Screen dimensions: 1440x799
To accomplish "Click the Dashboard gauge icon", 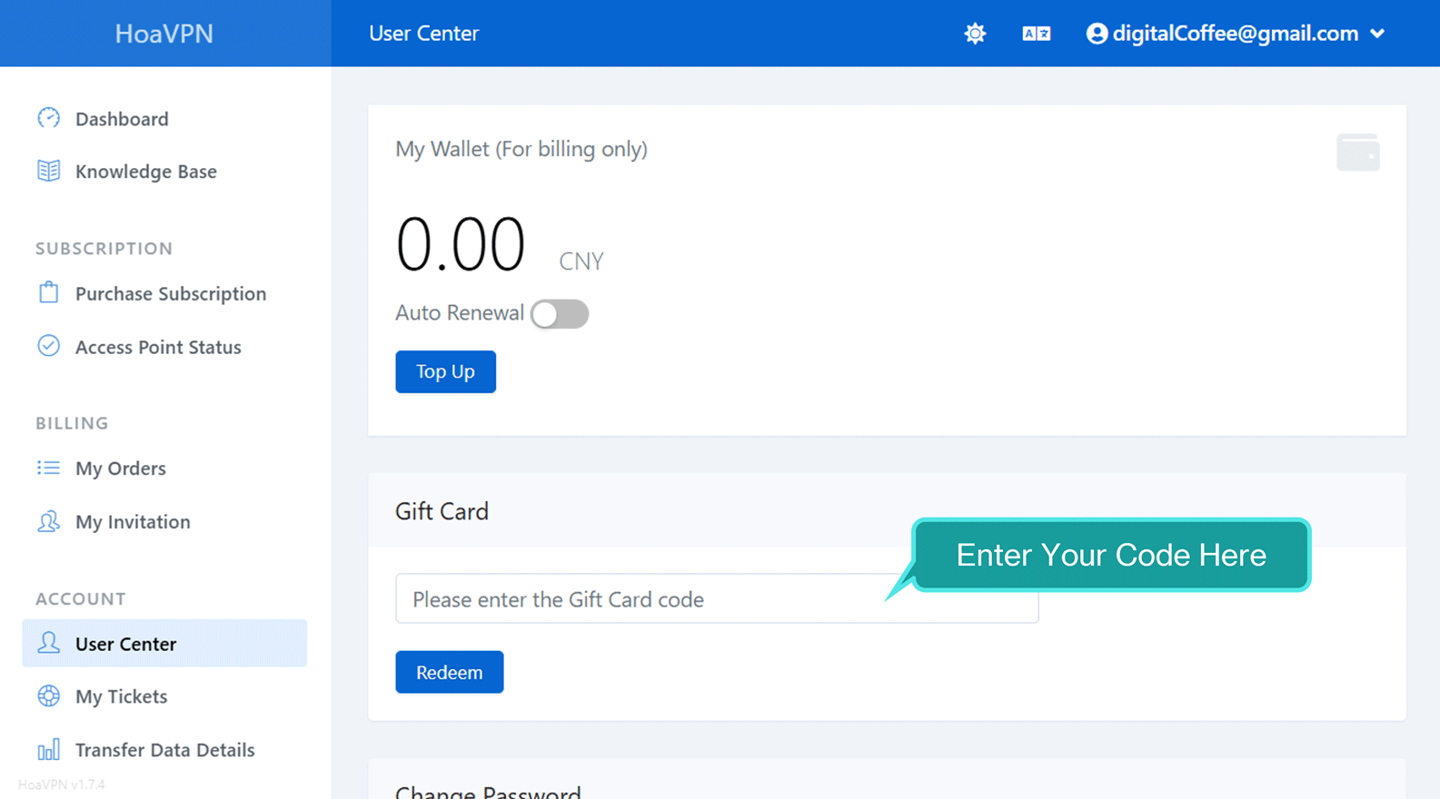I will [49, 118].
